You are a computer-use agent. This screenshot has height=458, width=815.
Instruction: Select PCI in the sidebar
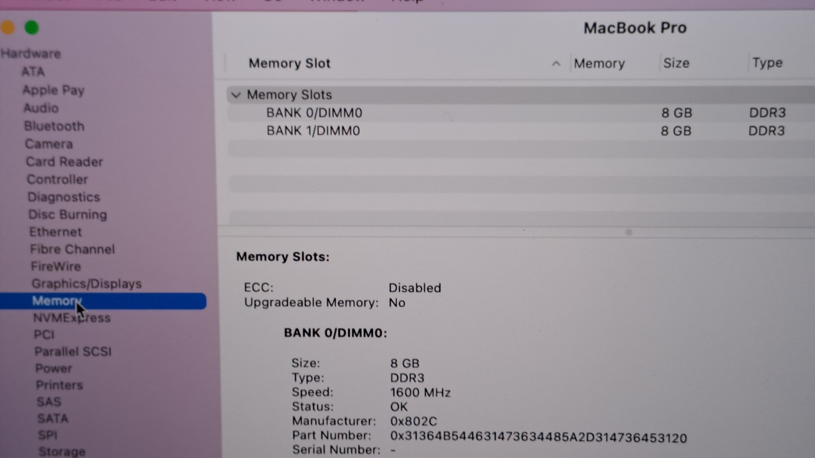(44, 334)
